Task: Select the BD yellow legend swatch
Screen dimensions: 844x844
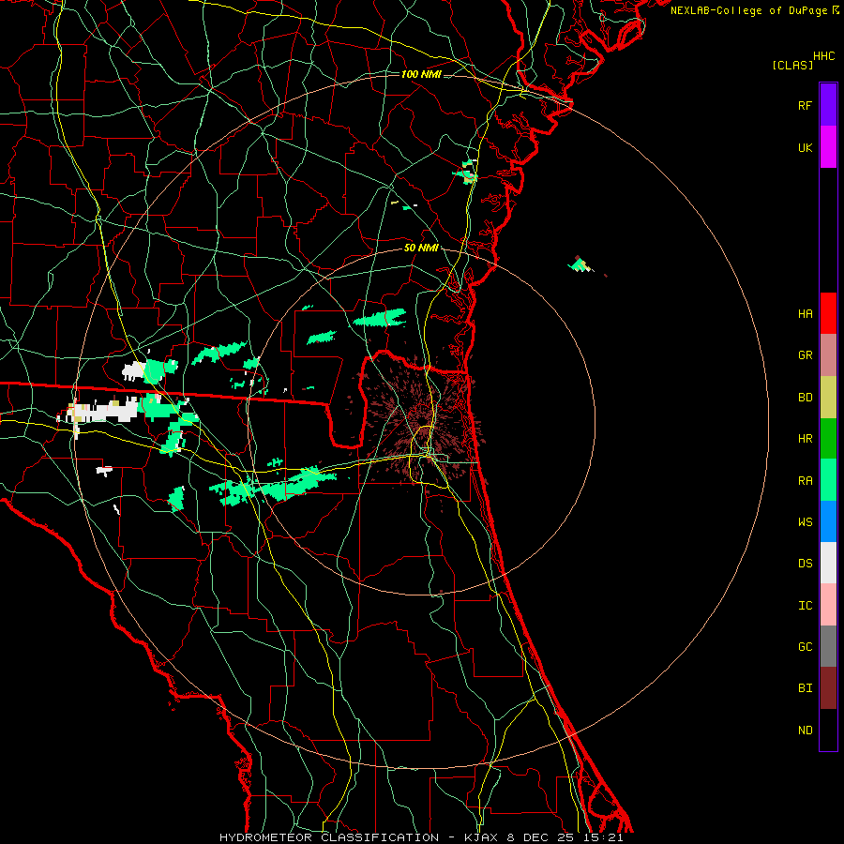Action: (828, 398)
